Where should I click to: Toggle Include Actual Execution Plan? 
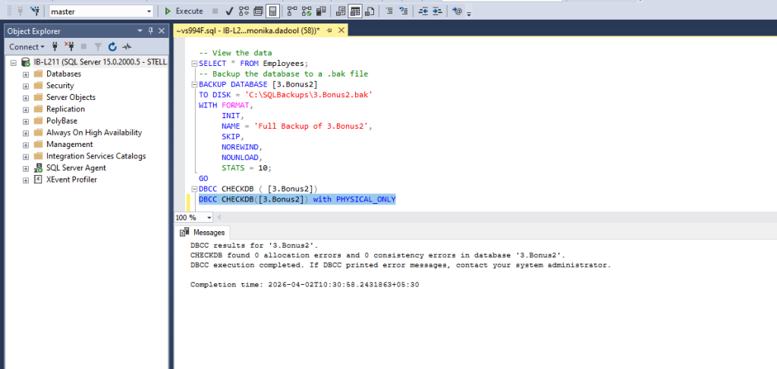[x=292, y=11]
